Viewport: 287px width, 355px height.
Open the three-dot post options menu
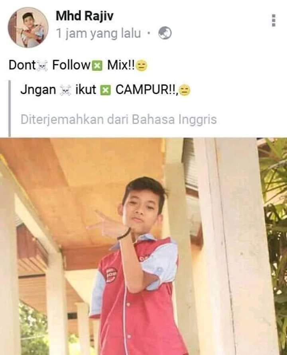click(274, 21)
